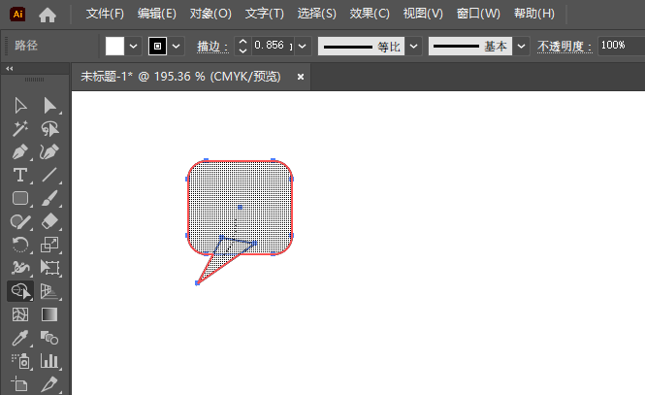The width and height of the screenshot is (645, 395).
Task: Open the 不透明度 opacity panel link
Action: 564,47
